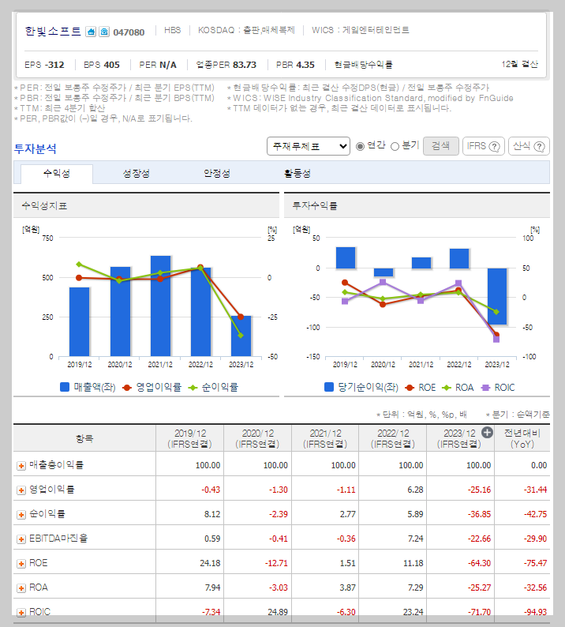This screenshot has height=627, width=565.
Task: Click the 2019/12 net income bar in 투자수익률 chart
Action: [x=346, y=257]
